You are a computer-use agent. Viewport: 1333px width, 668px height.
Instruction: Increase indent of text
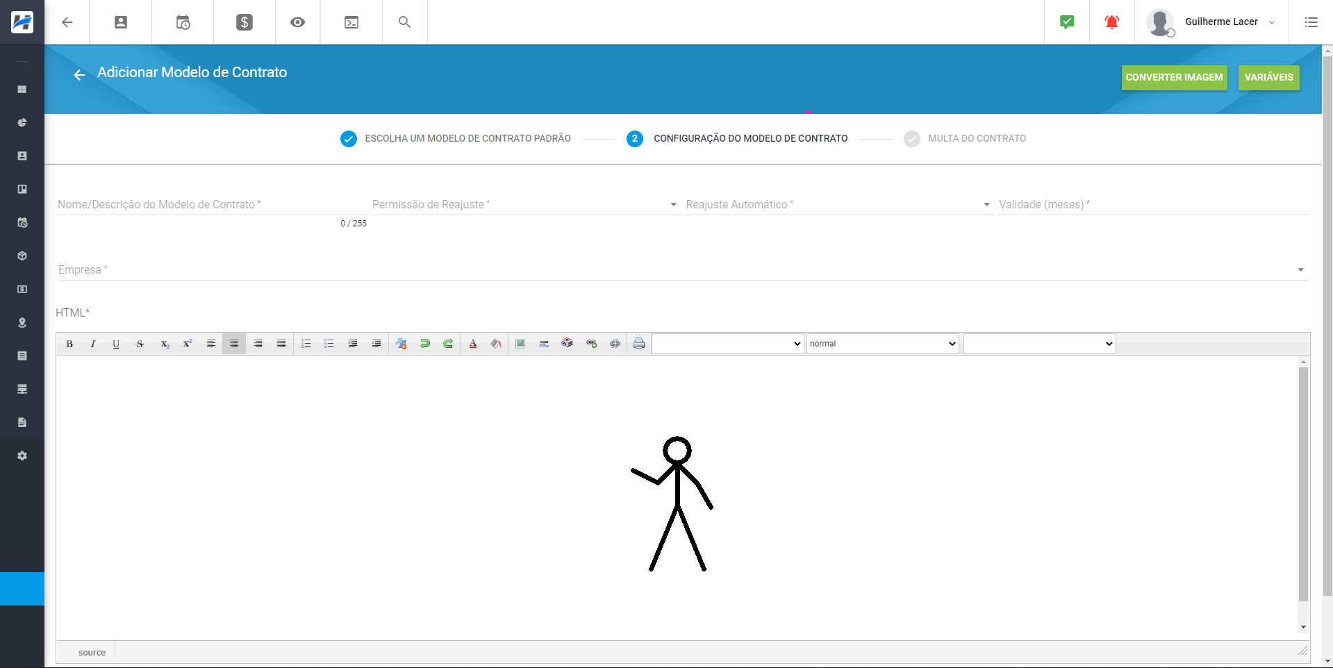376,344
